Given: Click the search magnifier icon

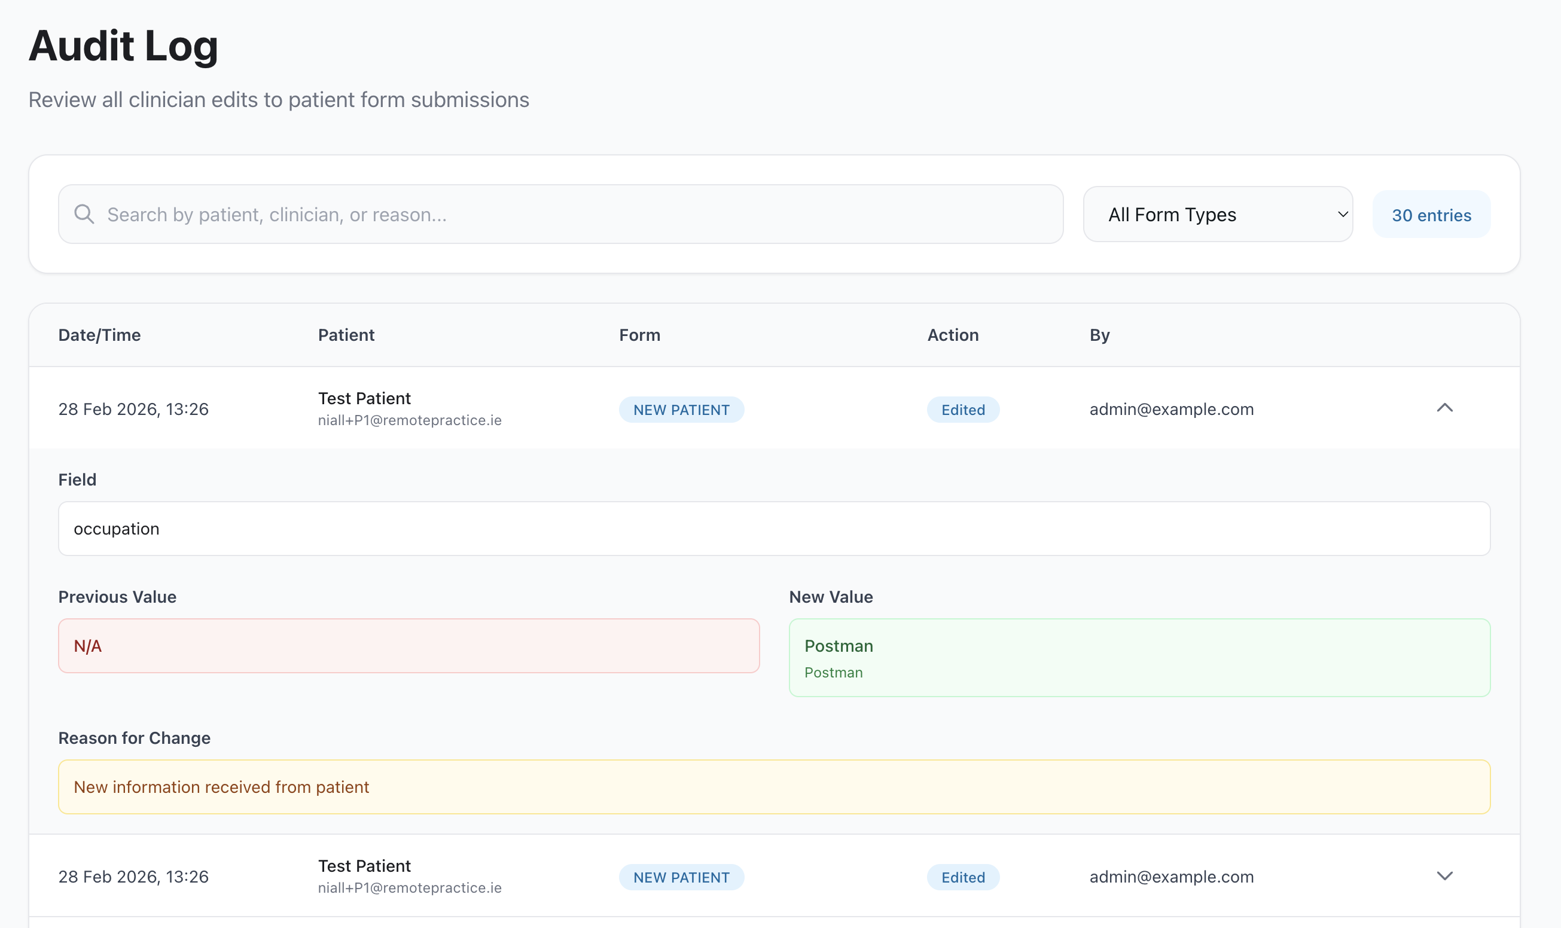Looking at the screenshot, I should pyautogui.click(x=84, y=214).
